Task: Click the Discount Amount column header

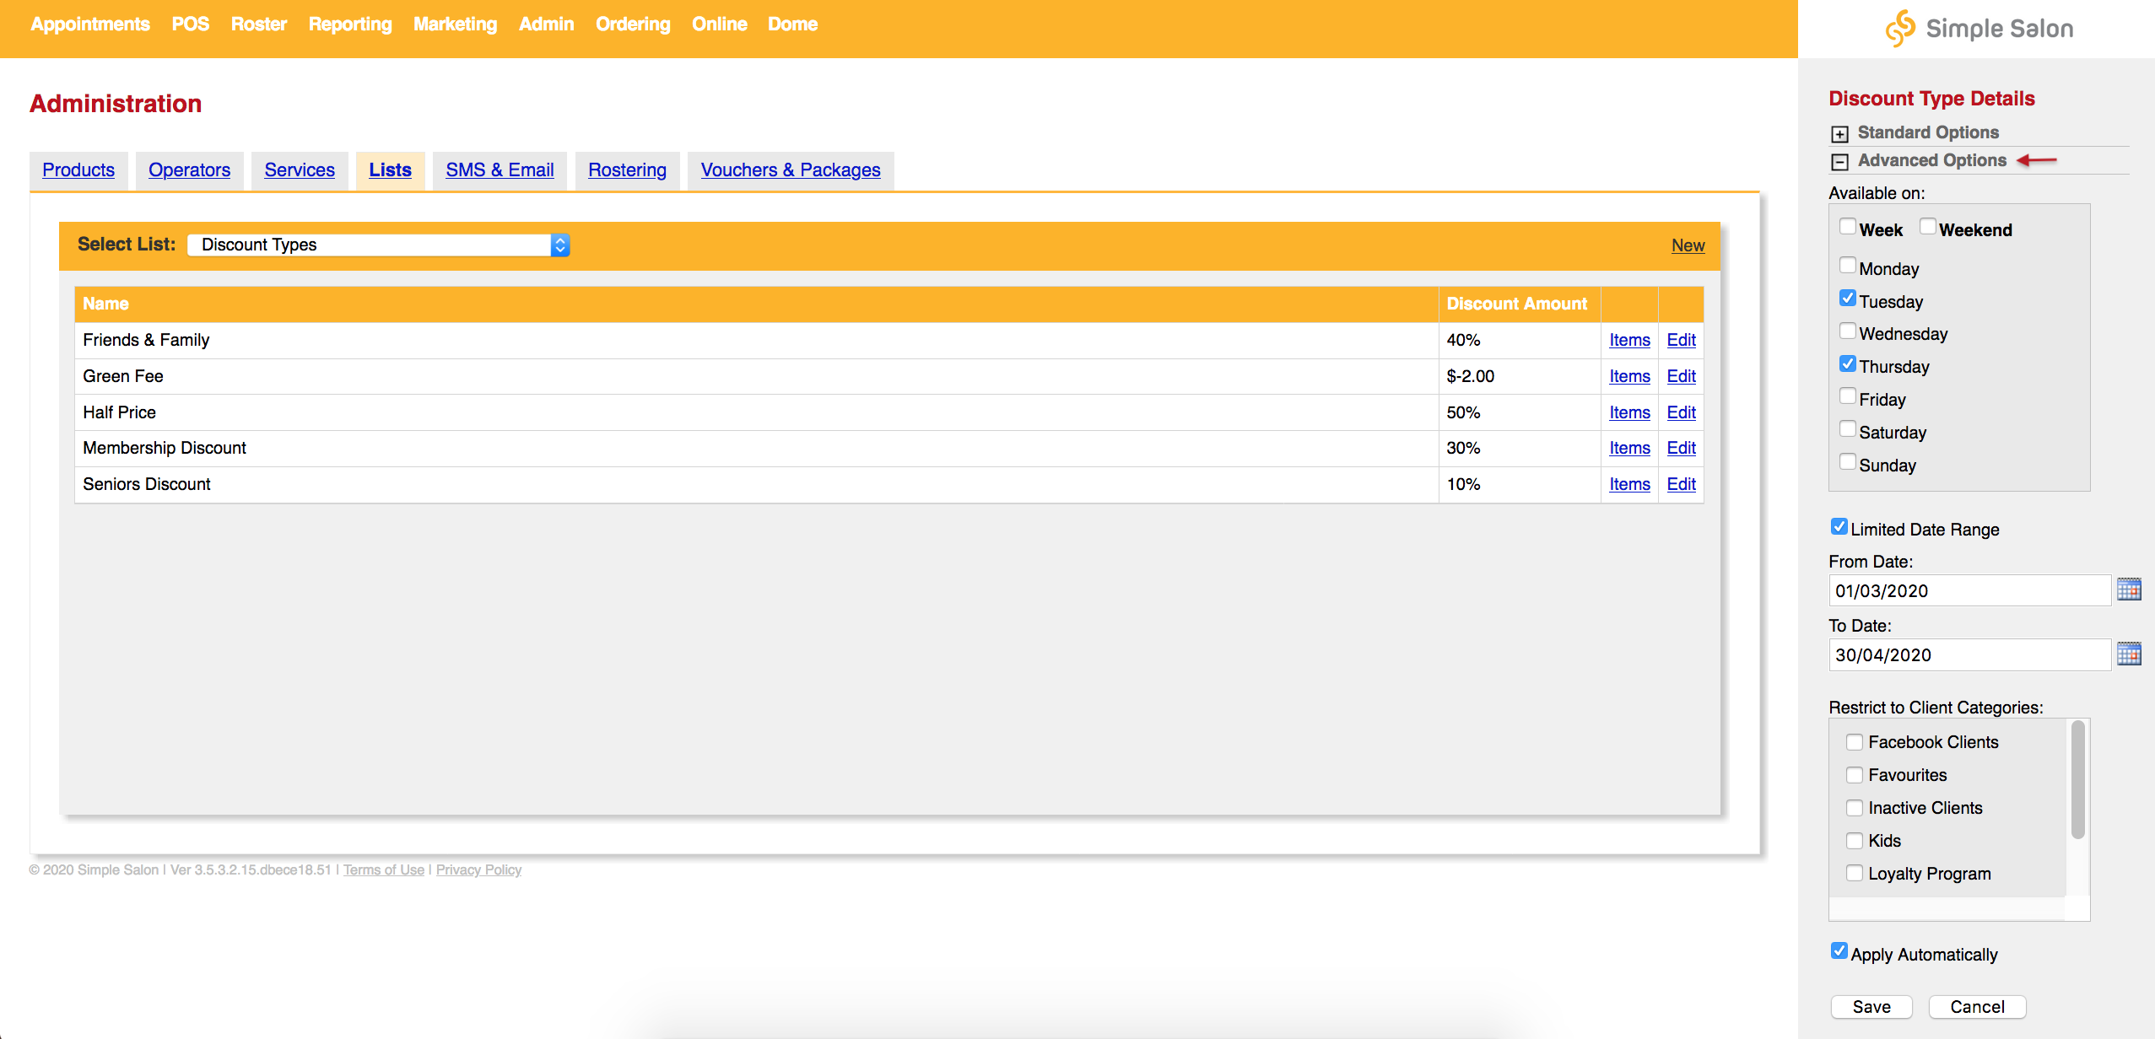Action: (x=1519, y=304)
